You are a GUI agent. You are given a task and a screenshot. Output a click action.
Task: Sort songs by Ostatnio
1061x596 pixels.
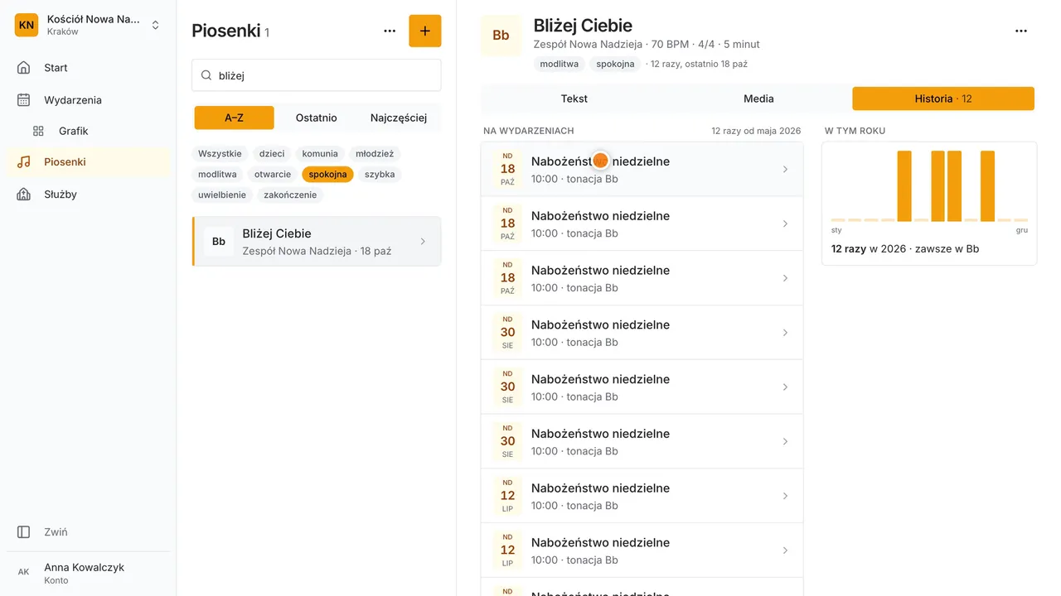pyautogui.click(x=317, y=118)
